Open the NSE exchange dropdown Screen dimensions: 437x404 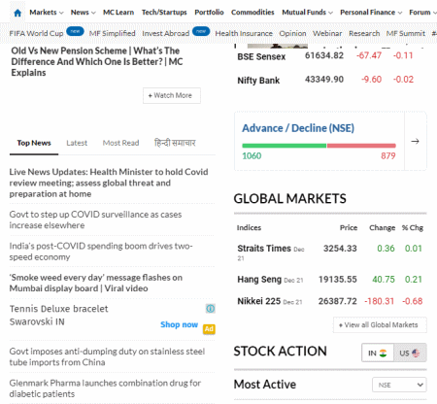coord(399,385)
